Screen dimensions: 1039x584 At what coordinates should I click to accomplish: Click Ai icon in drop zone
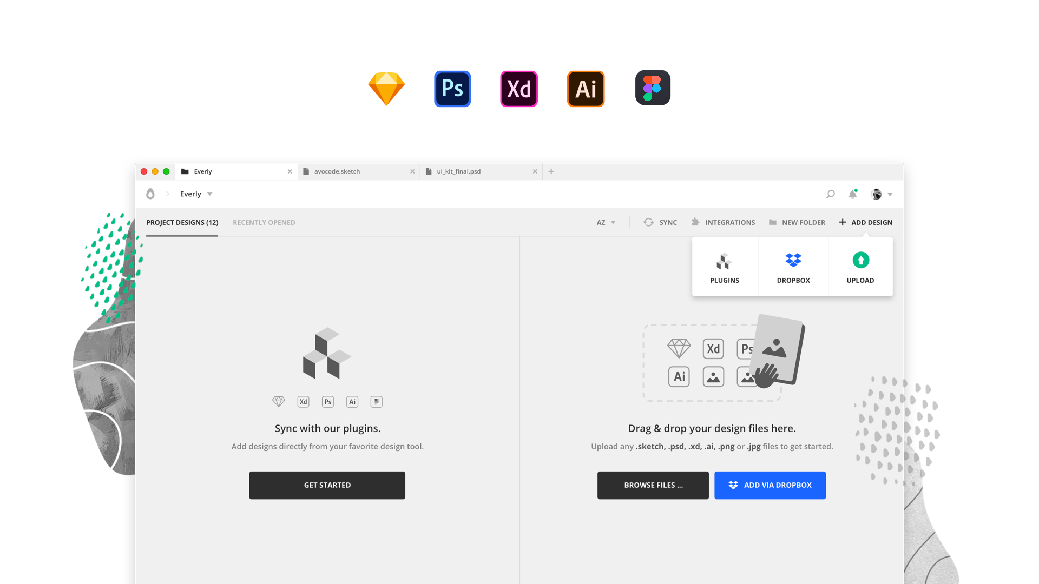point(679,376)
